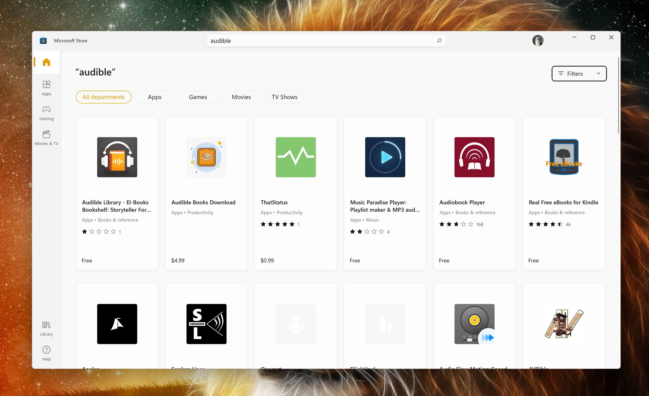Open the Apps section in sidebar

coord(46,88)
